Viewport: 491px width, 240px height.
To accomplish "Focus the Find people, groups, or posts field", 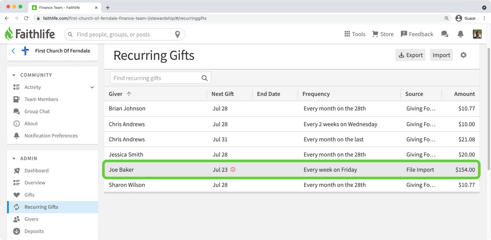I will click(x=125, y=34).
